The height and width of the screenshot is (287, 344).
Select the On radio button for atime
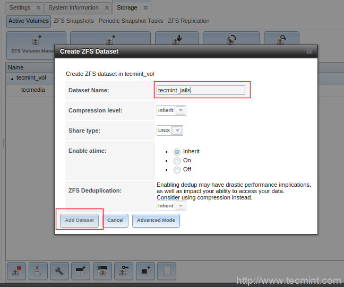click(177, 161)
